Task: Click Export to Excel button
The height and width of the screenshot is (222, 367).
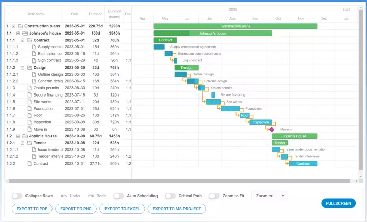Action: coord(122,209)
